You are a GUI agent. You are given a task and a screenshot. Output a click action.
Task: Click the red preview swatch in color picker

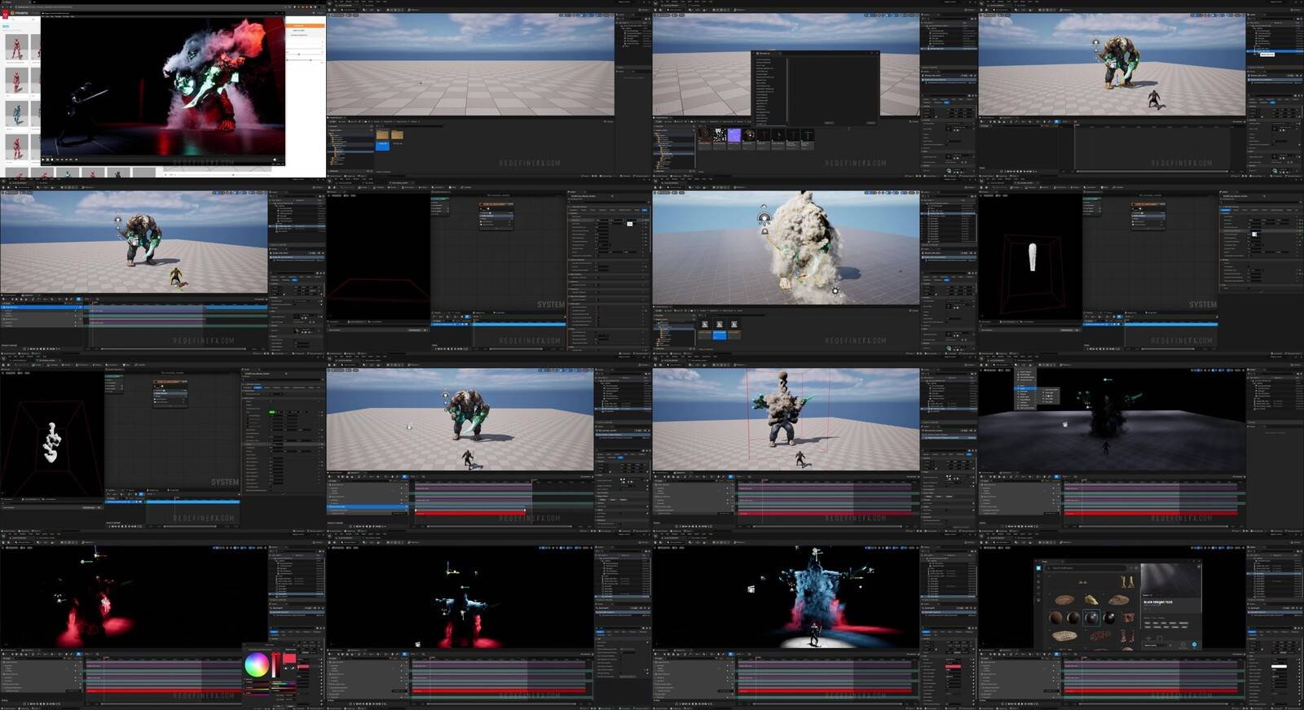pyautogui.click(x=289, y=657)
